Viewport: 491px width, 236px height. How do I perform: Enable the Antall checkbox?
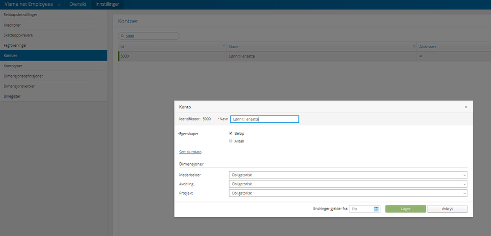pos(231,141)
